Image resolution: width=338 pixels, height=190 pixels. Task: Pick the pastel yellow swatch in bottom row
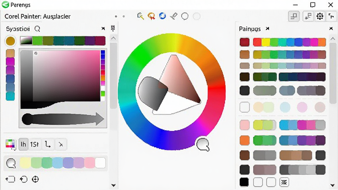pyautogui.click(x=25, y=163)
